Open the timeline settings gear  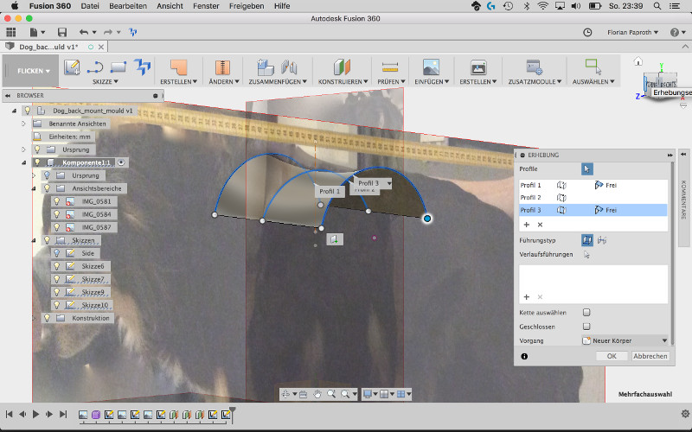(684, 414)
